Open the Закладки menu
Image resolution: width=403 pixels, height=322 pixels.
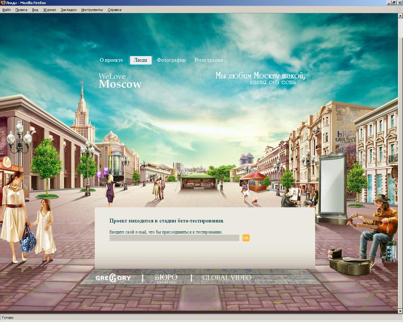(69, 10)
